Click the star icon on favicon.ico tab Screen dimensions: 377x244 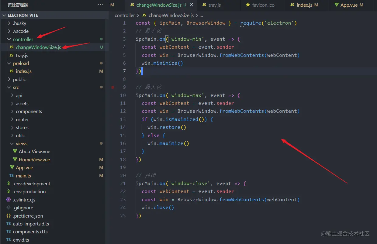pos(248,5)
